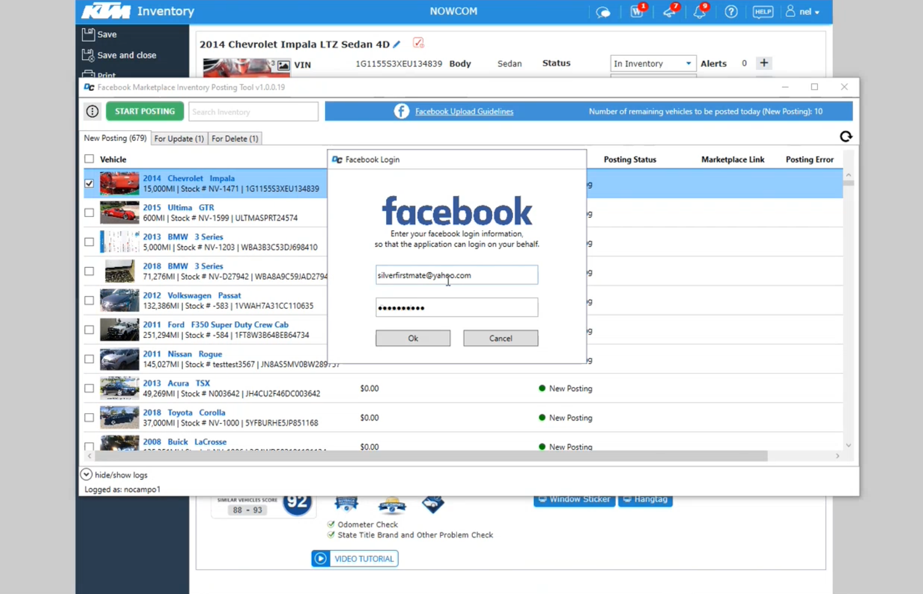Switch to New Posting (679) tab

[115, 138]
